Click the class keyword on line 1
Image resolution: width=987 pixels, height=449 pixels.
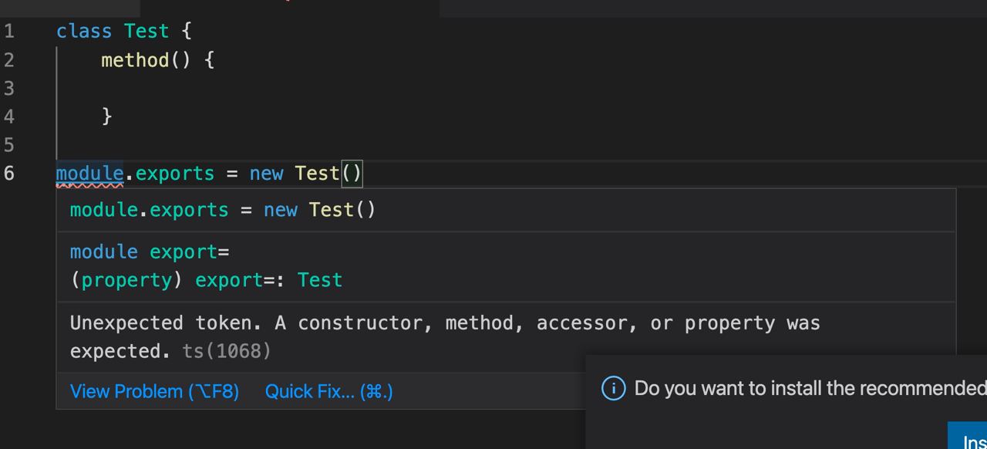tap(84, 32)
